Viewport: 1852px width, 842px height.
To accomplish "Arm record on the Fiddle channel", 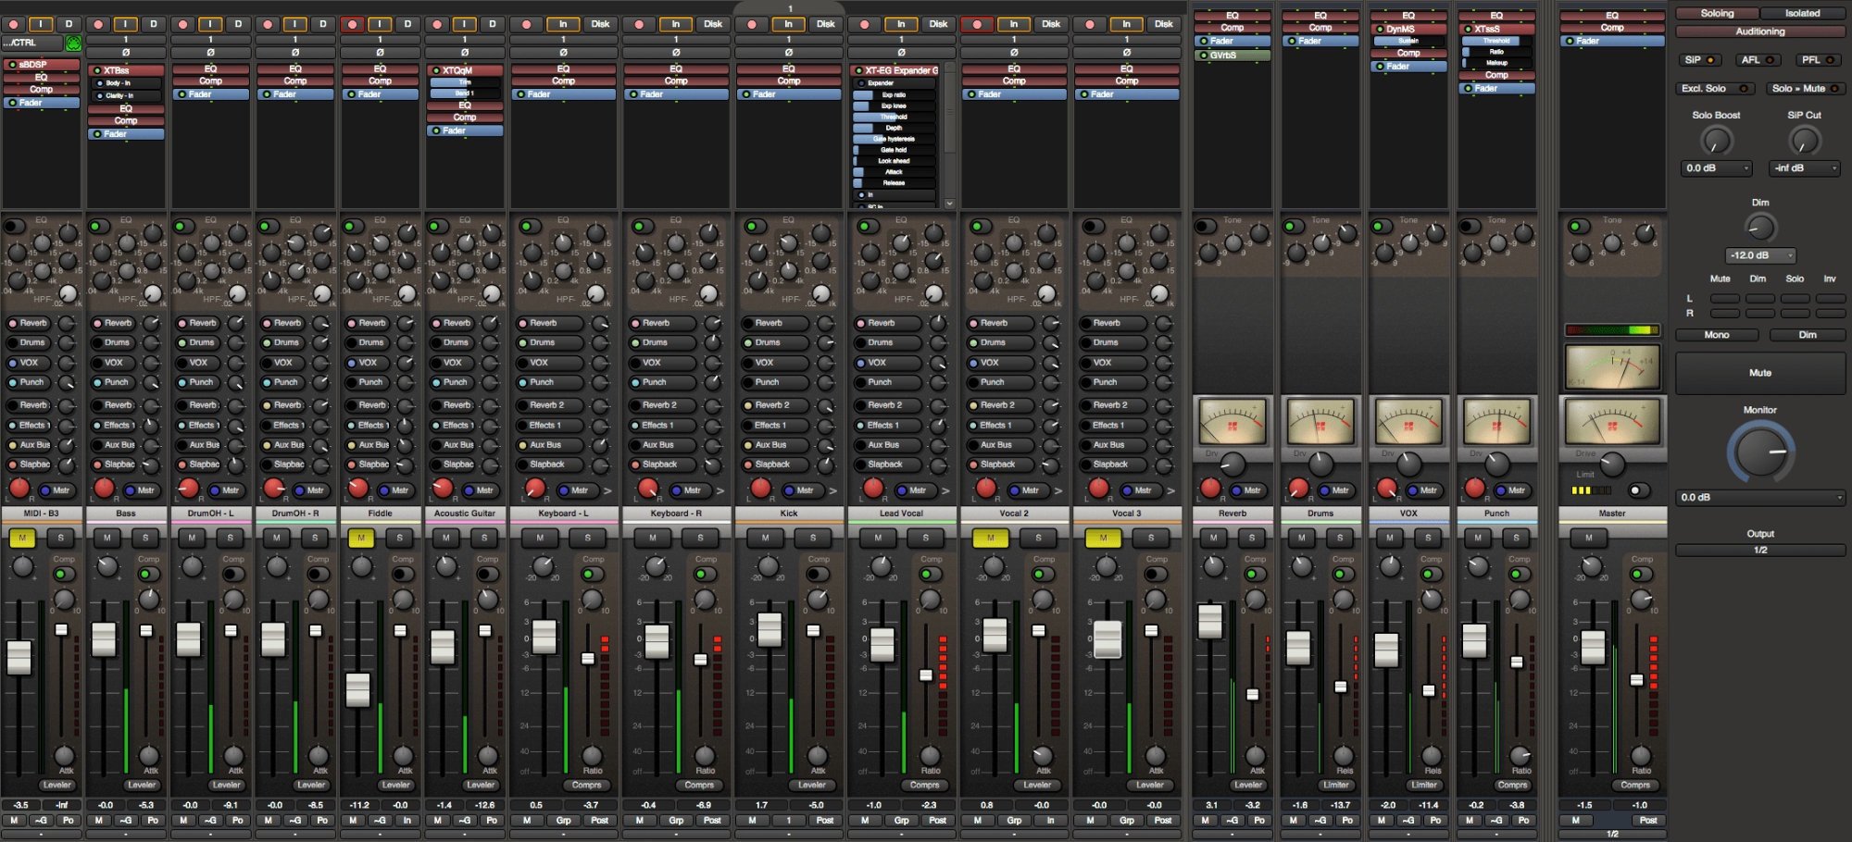I will pyautogui.click(x=352, y=24).
